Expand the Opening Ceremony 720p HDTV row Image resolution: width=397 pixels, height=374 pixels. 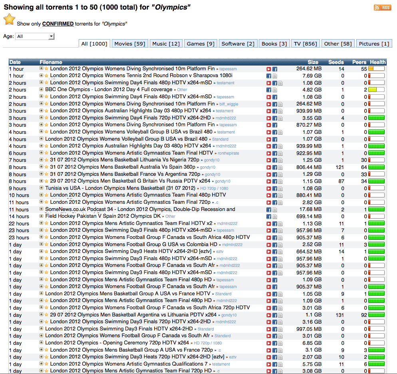tap(41, 342)
